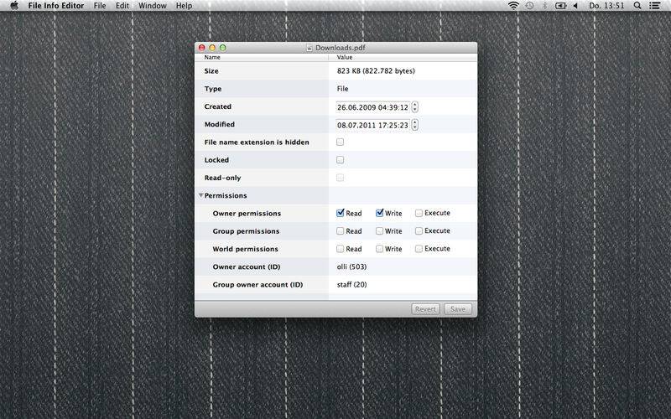This screenshot has height=419, width=671.
Task: Click the group value staff (20)
Action: pyautogui.click(x=351, y=285)
